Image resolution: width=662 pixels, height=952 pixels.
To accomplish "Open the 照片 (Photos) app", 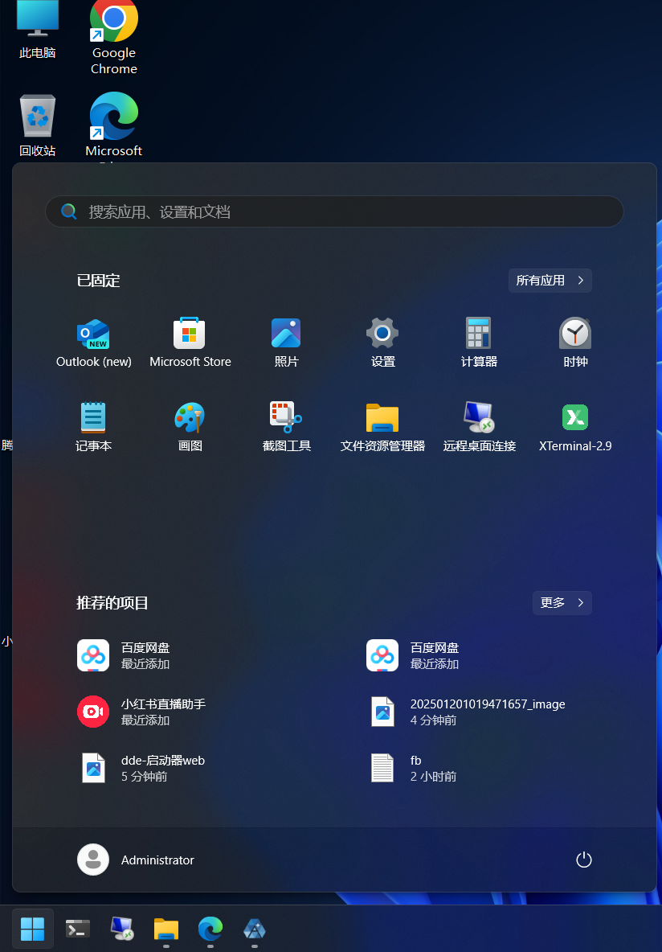I will (x=286, y=343).
